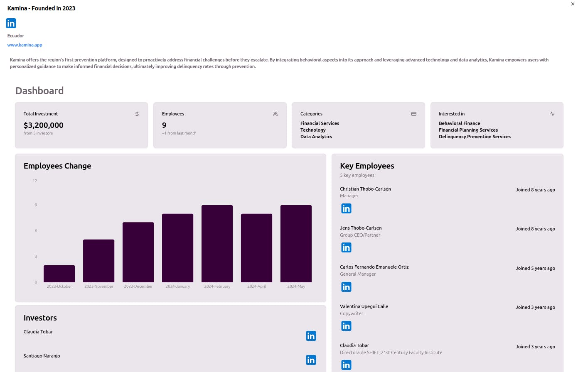The width and height of the screenshot is (578, 372).
Task: Select the 2023-November bar in chart
Action: click(99, 261)
